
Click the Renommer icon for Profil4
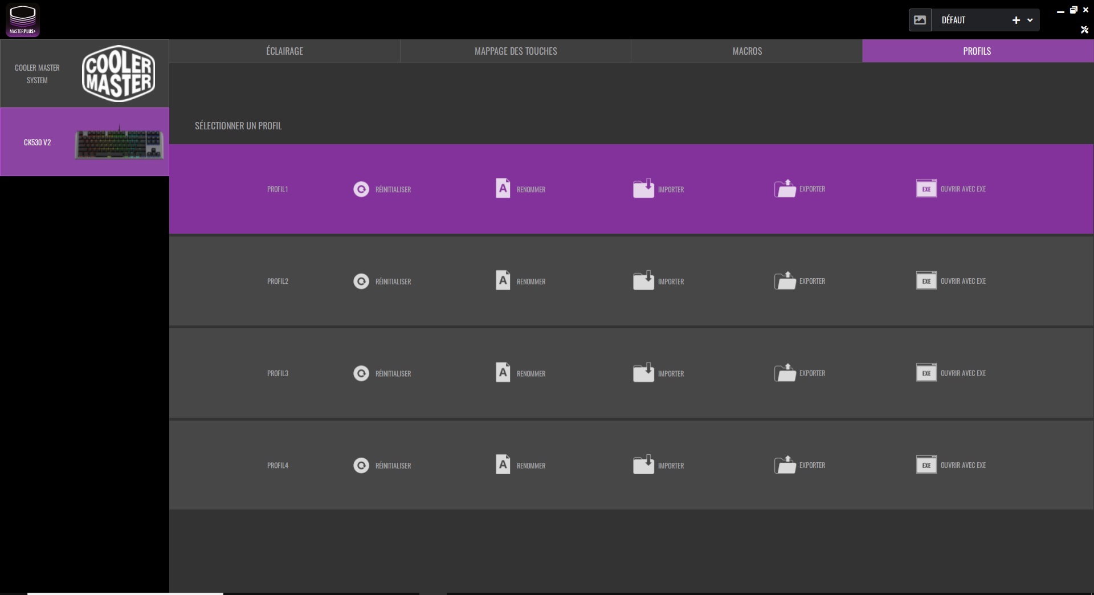[x=503, y=464]
